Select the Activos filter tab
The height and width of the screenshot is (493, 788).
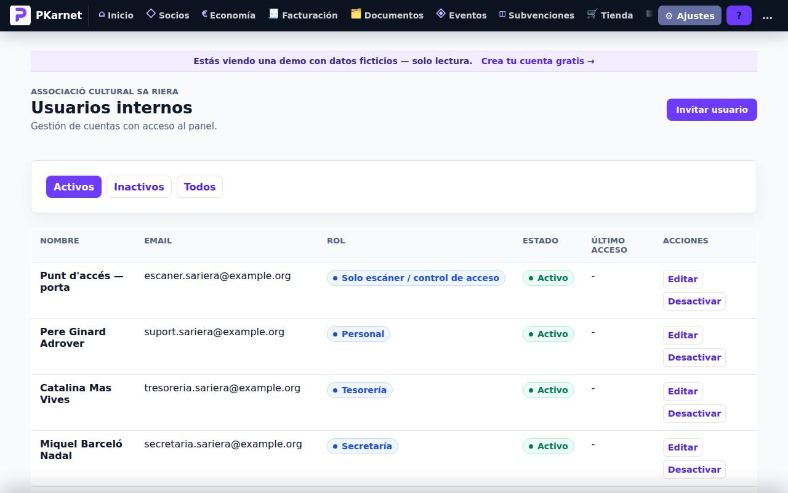click(x=74, y=187)
